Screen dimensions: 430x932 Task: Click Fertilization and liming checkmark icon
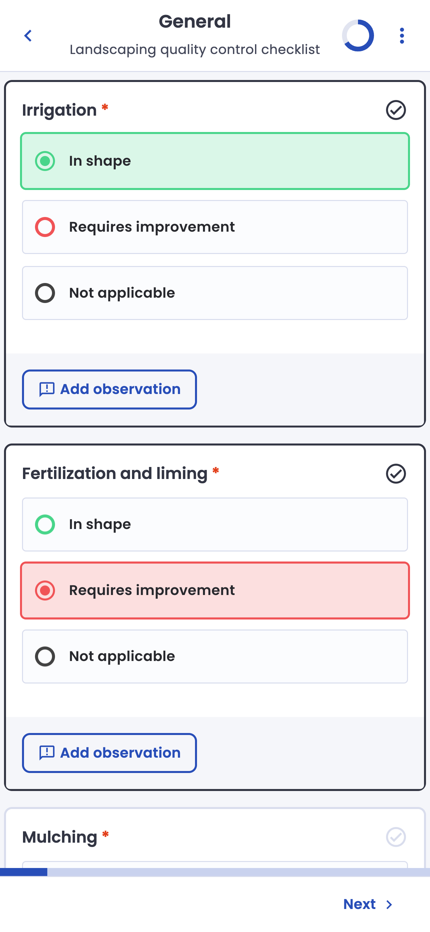coord(396,474)
